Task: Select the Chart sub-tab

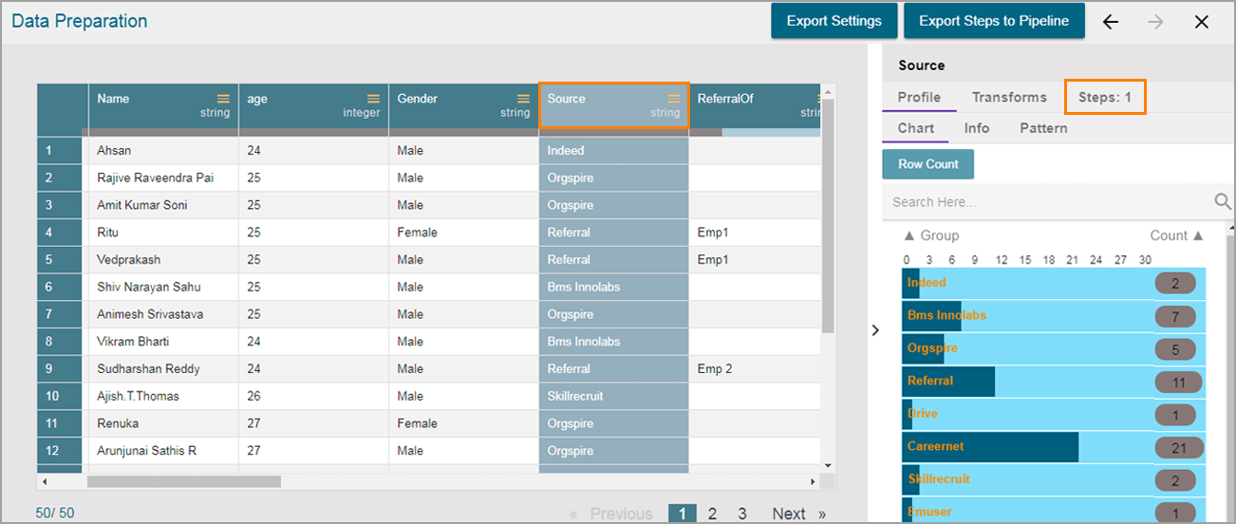Action: (x=916, y=128)
